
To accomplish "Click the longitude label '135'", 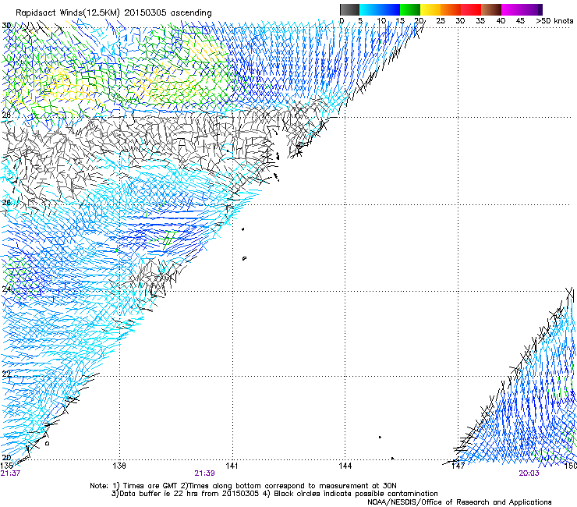I will pyautogui.click(x=7, y=466).
